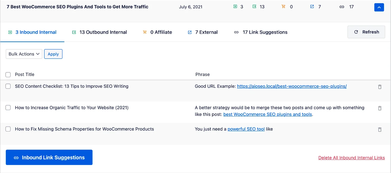The height and width of the screenshot is (173, 391).
Task: Tick the select-all checkbox beside Post Title
Action: coord(8,75)
